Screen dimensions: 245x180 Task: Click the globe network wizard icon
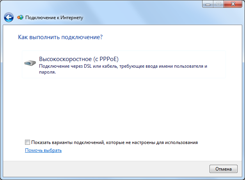coord(20,18)
